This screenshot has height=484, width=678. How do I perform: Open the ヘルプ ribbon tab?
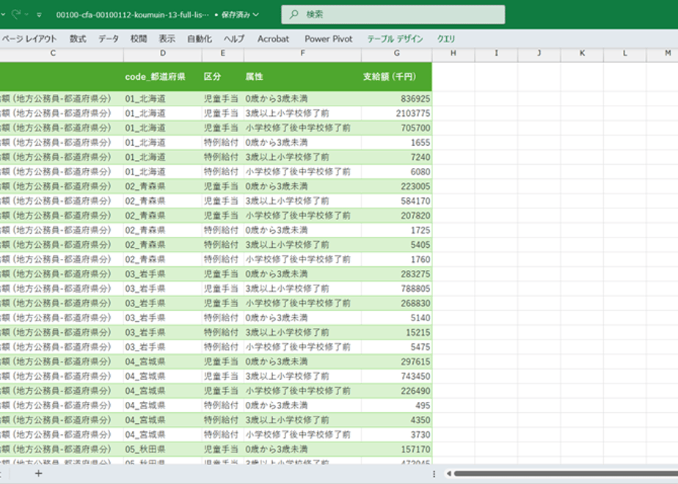click(x=234, y=39)
